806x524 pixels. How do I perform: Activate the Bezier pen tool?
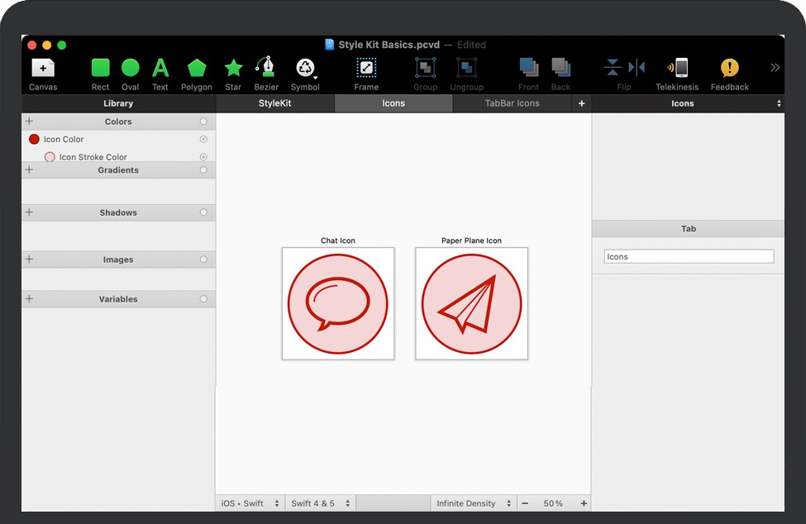[x=266, y=69]
